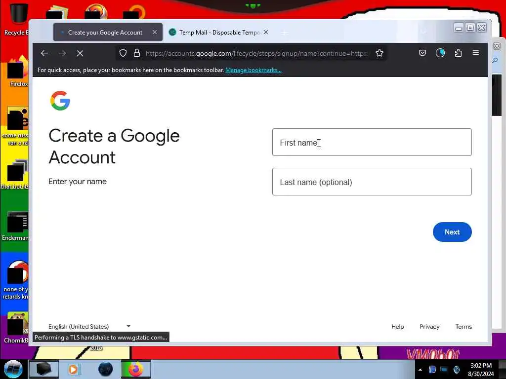The height and width of the screenshot is (379, 506).
Task: Click the Last name (optional) field
Action: (x=372, y=182)
